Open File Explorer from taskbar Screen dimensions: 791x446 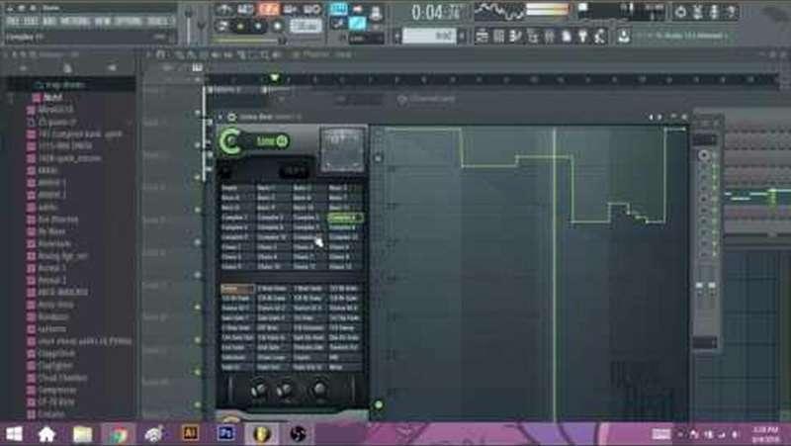click(x=82, y=434)
